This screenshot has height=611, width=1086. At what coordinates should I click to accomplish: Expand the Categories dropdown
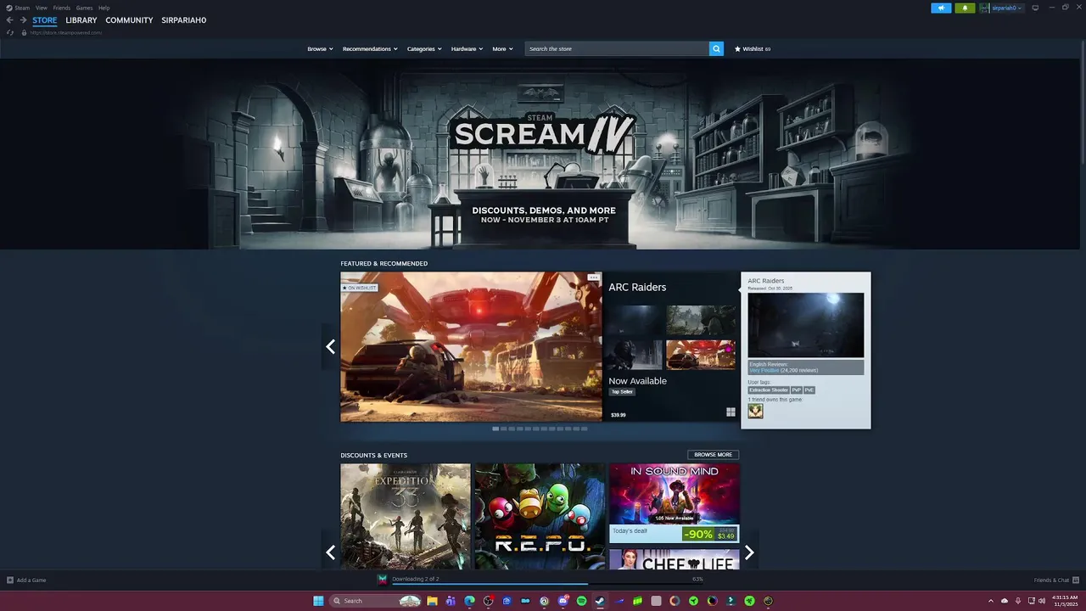click(x=424, y=48)
